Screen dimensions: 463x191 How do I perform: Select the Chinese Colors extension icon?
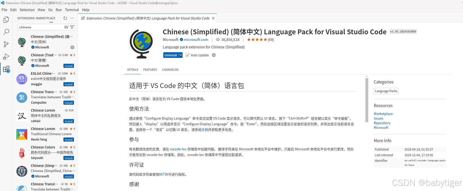point(22,153)
